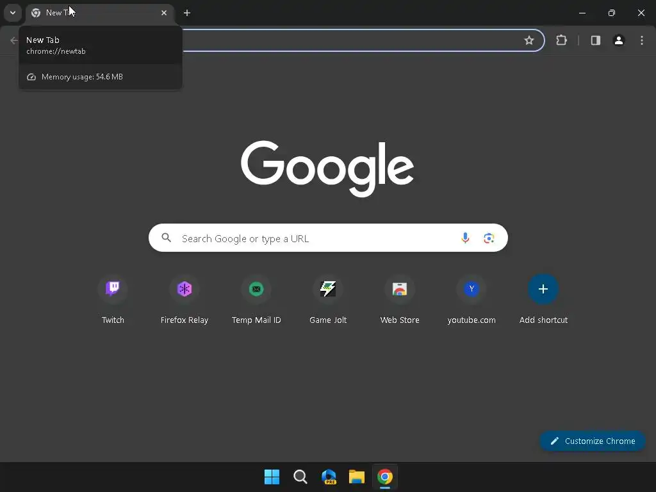
Task: Bookmark this page with the star icon
Action: [x=529, y=40]
